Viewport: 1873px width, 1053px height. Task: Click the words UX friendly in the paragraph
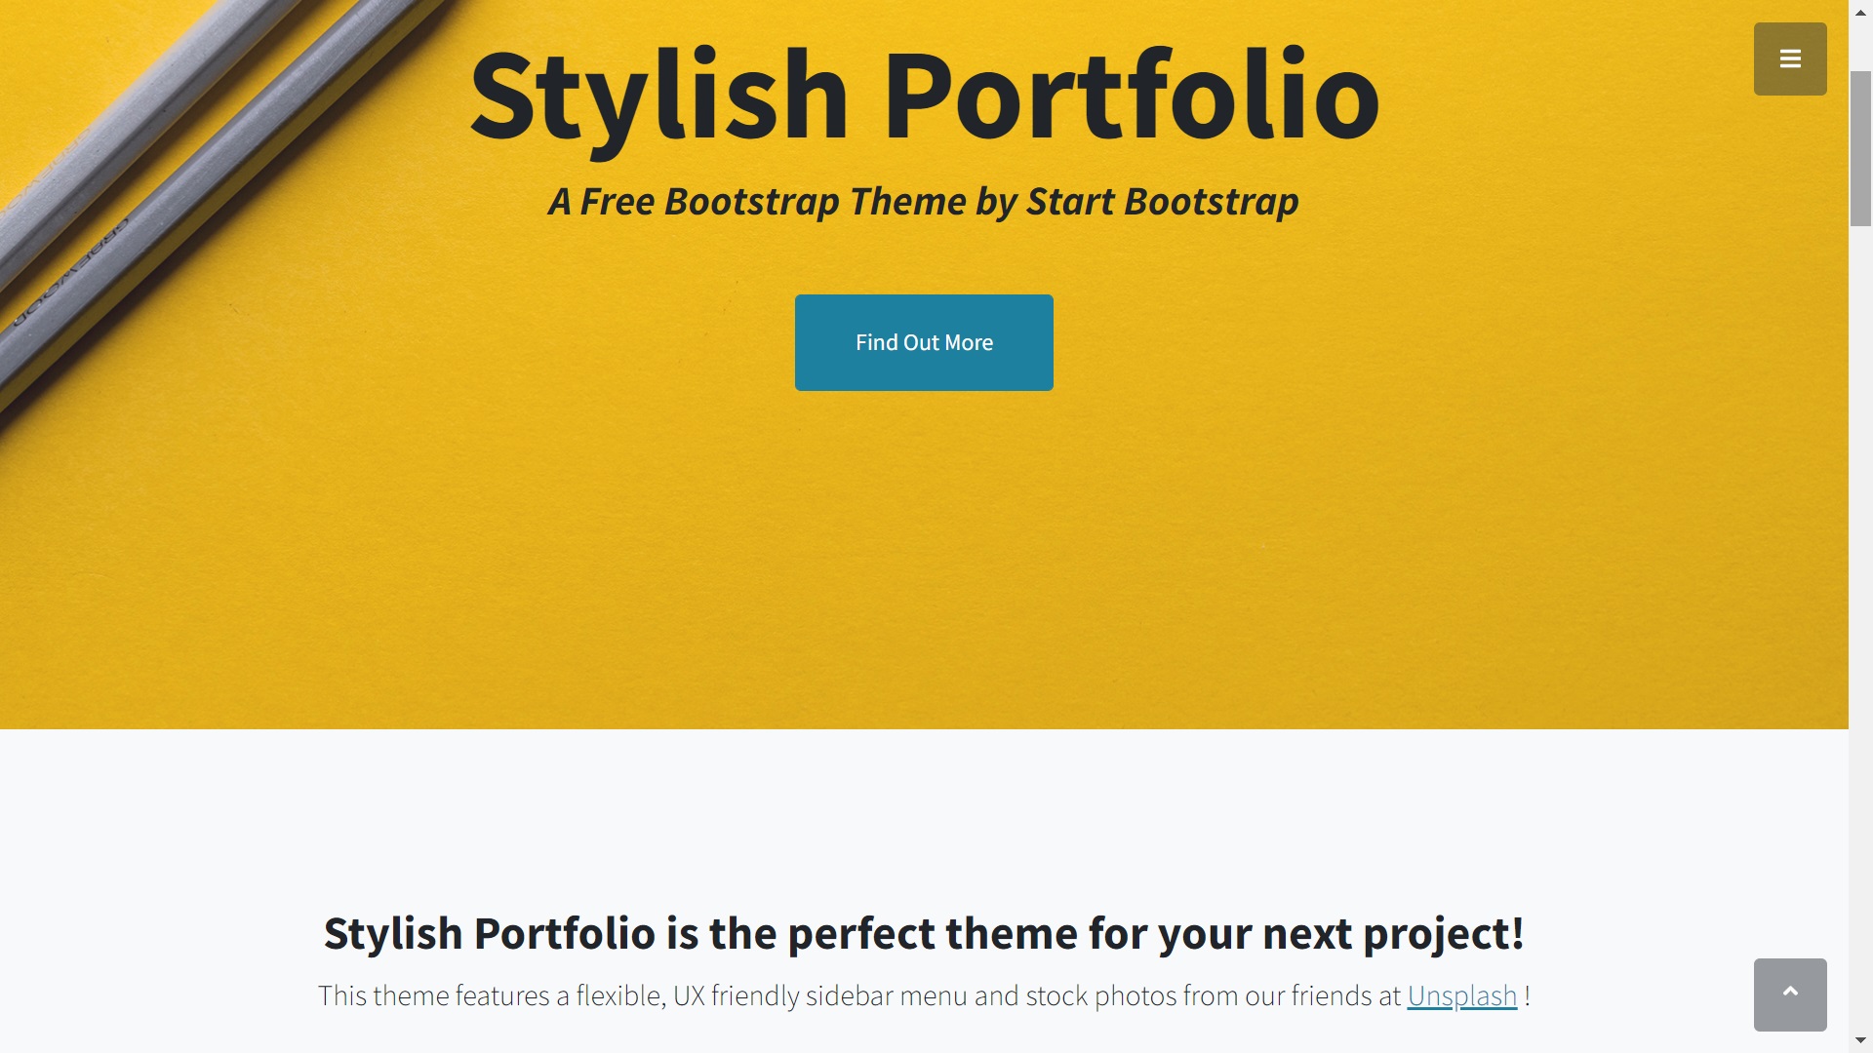pos(737,995)
